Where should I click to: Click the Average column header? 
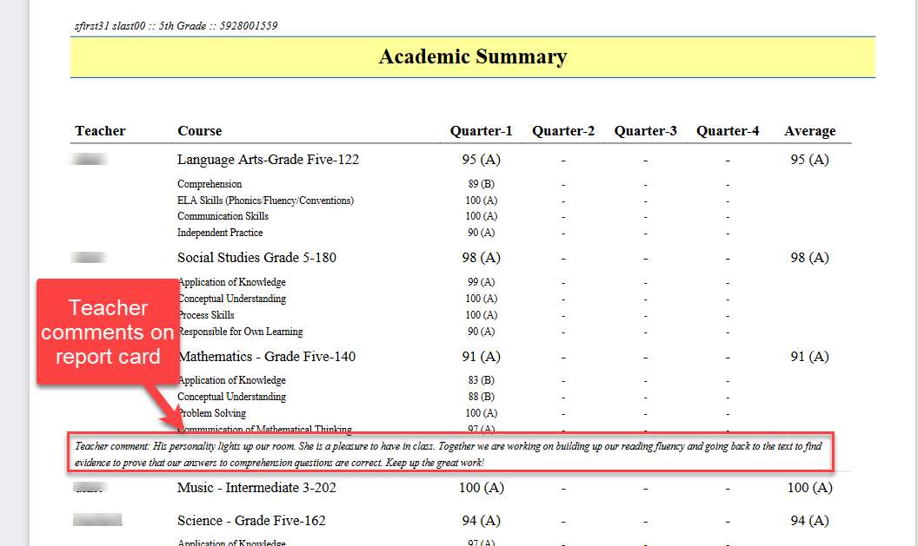pyautogui.click(x=809, y=131)
